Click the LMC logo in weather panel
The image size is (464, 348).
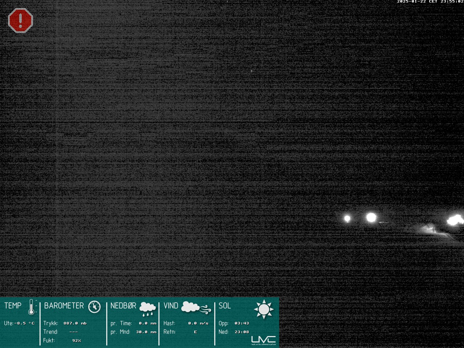[264, 340]
